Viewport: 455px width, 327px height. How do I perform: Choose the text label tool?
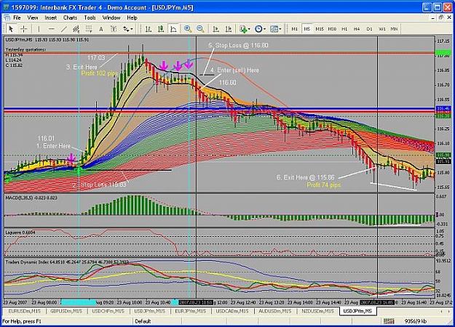(x=114, y=29)
